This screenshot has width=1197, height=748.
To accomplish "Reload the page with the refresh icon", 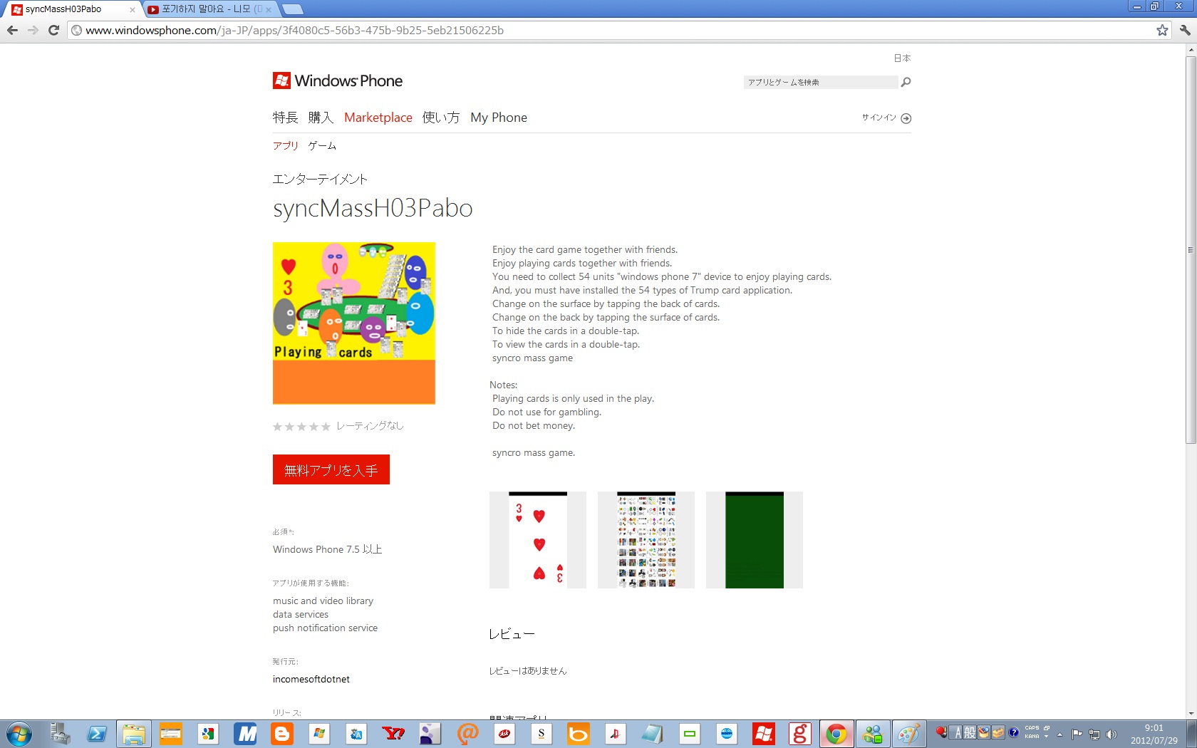I will pos(53,30).
